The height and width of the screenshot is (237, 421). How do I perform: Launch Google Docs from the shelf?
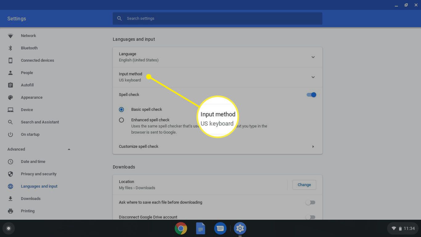tap(201, 229)
